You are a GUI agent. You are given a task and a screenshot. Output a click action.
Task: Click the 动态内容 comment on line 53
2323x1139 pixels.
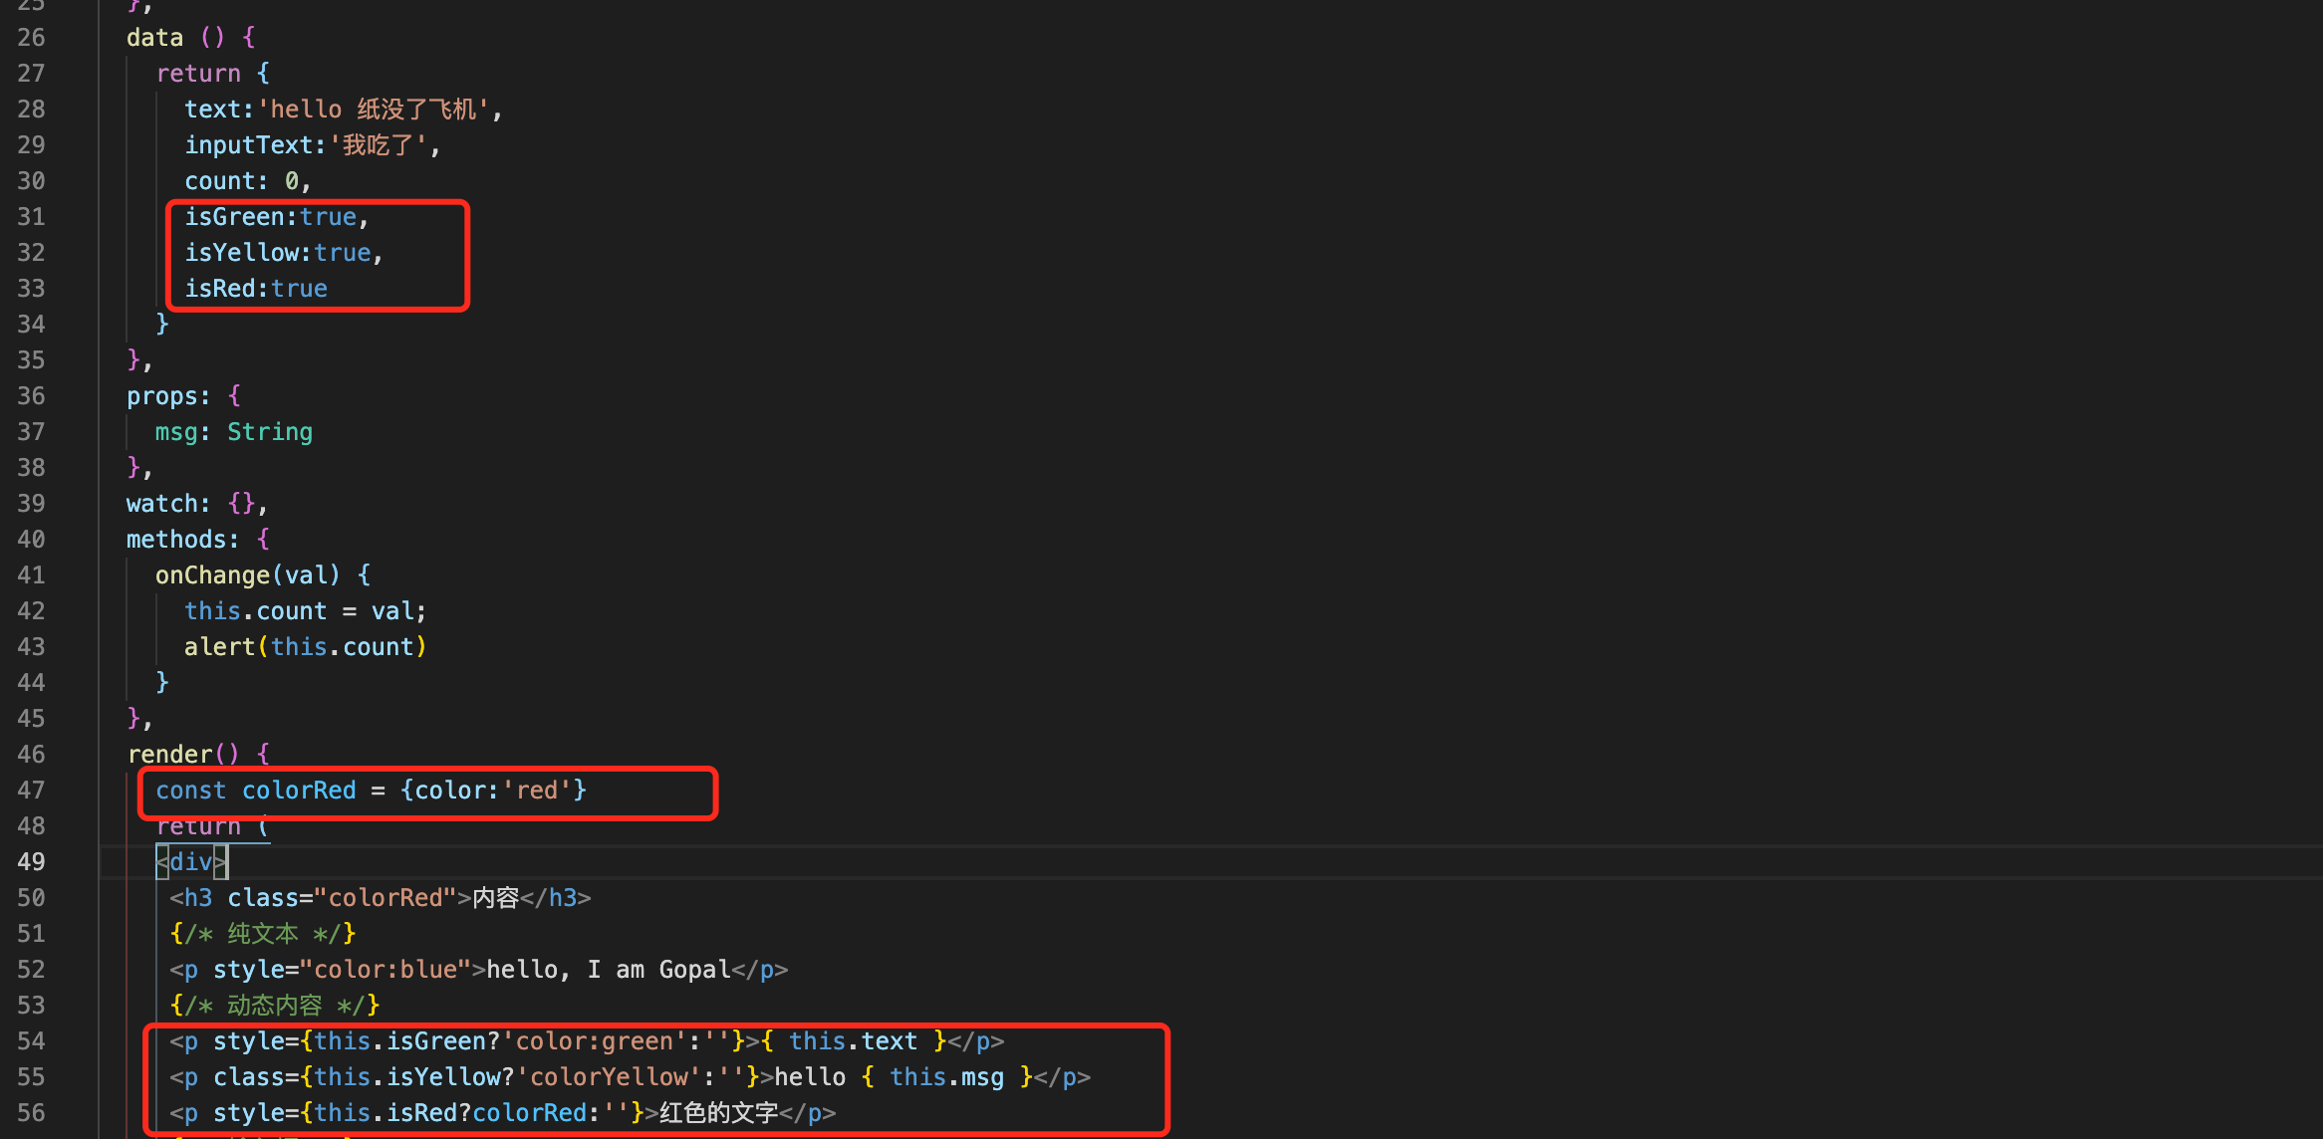click(275, 1006)
